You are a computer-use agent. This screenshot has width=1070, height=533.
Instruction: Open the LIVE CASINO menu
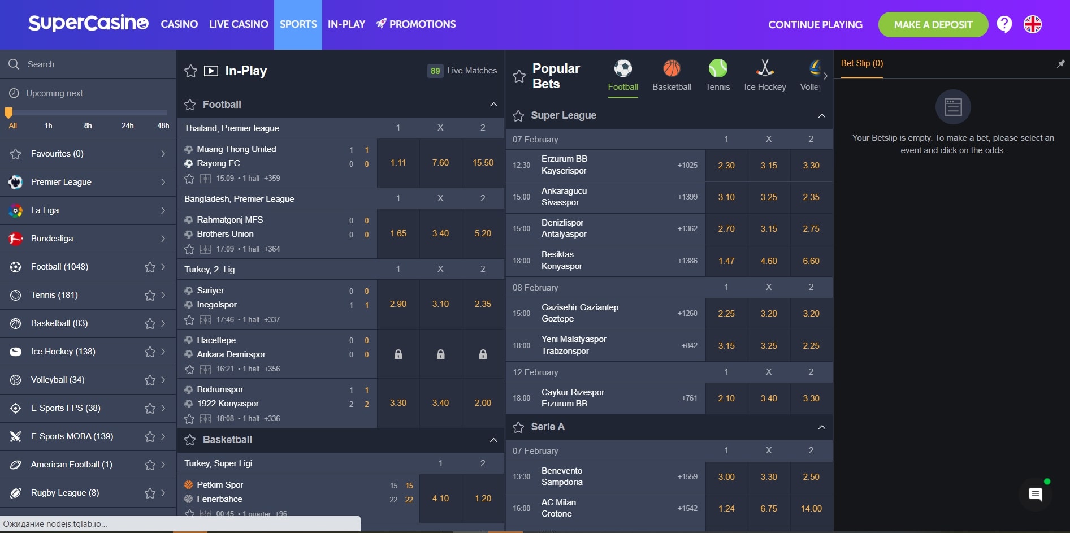239,24
